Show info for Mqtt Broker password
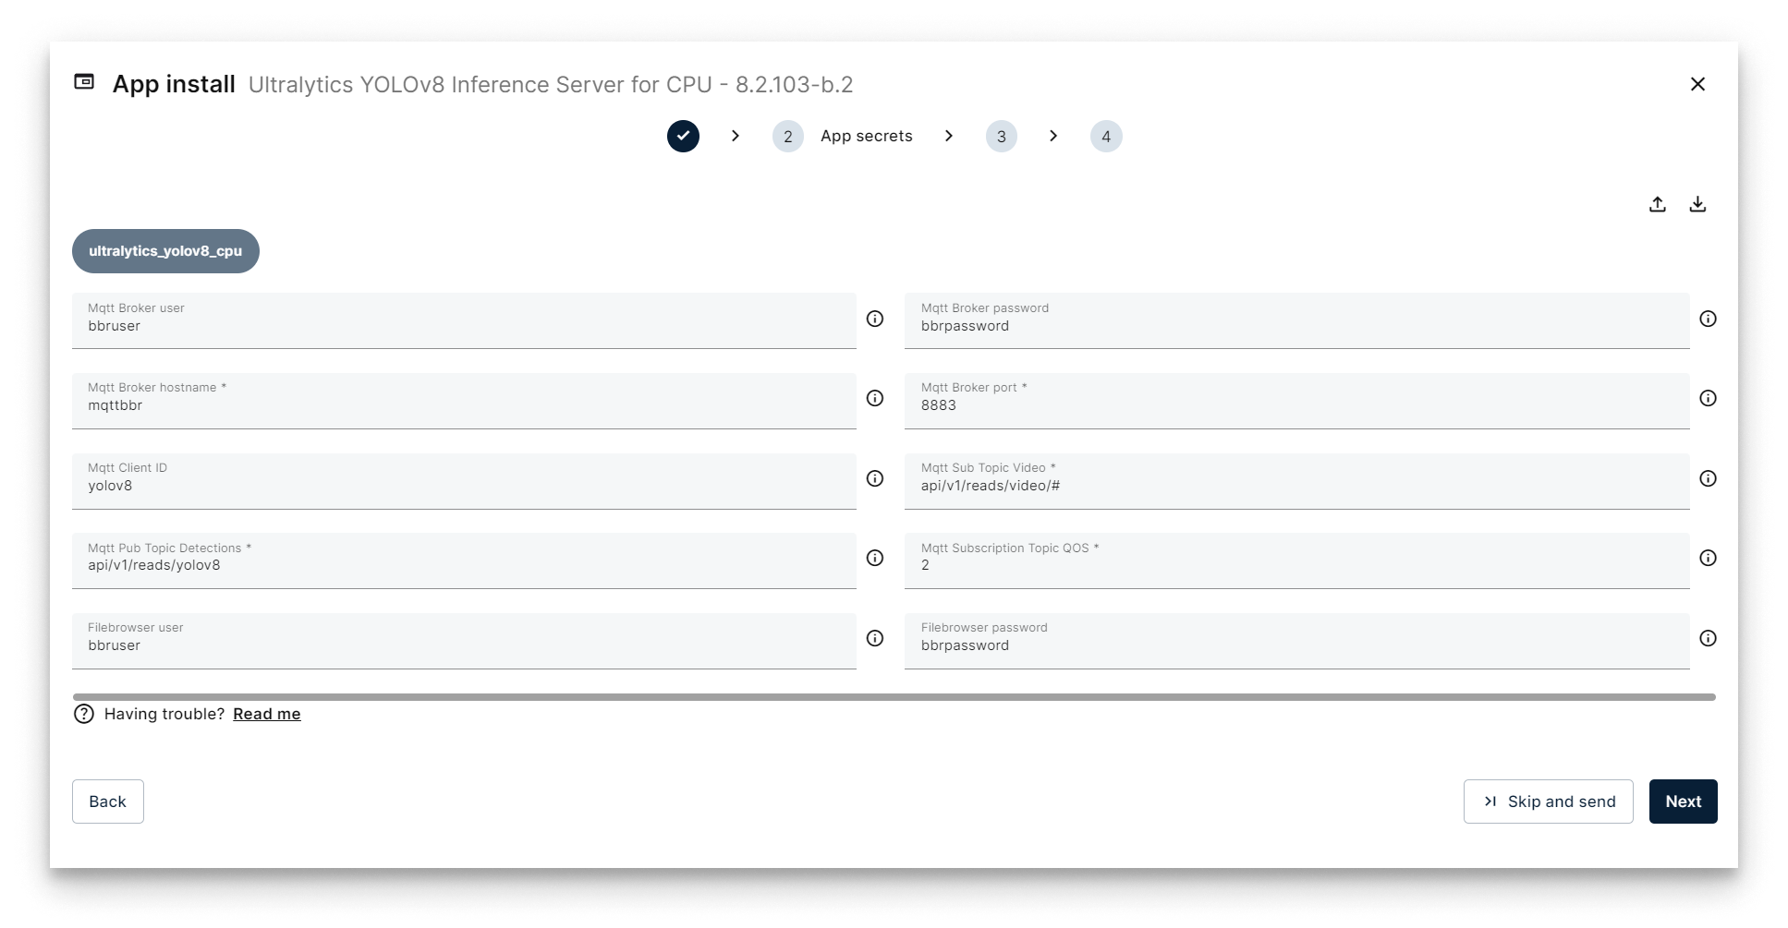 [1708, 319]
